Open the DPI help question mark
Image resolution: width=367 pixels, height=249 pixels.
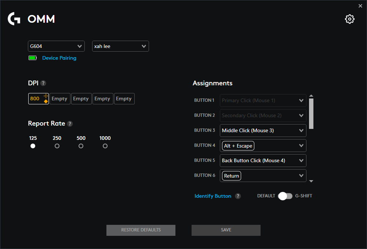tap(43, 83)
